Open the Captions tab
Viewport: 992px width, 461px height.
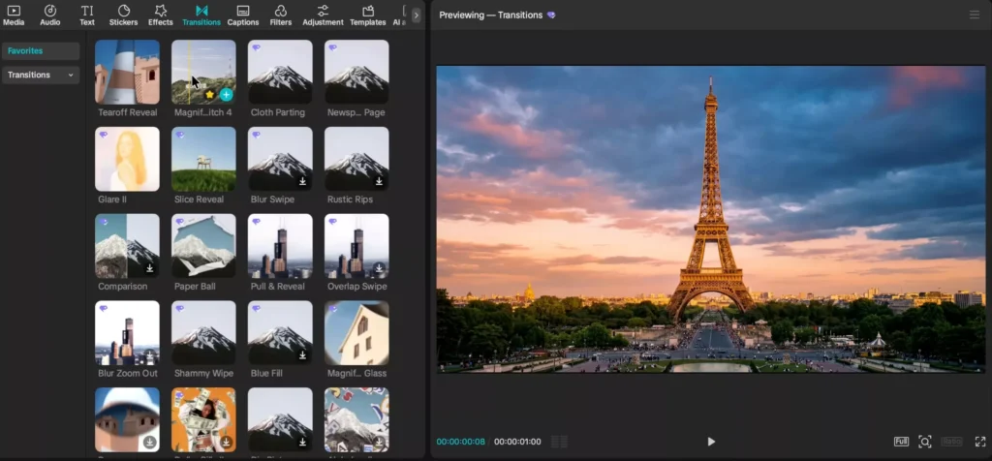coord(243,15)
